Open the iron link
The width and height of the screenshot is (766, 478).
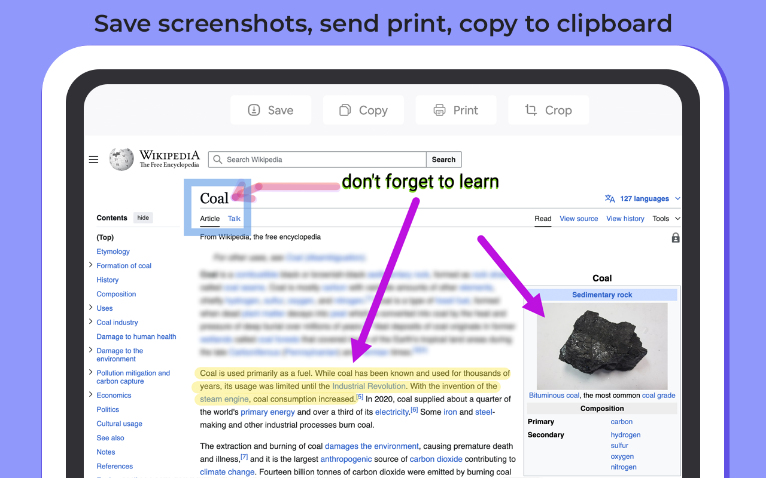pos(450,412)
